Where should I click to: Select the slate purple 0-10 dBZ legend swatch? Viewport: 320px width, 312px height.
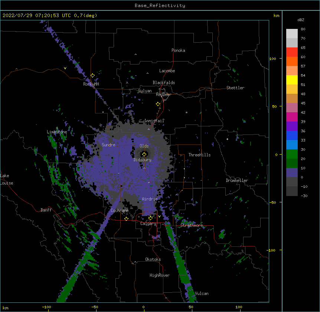tap(292, 173)
